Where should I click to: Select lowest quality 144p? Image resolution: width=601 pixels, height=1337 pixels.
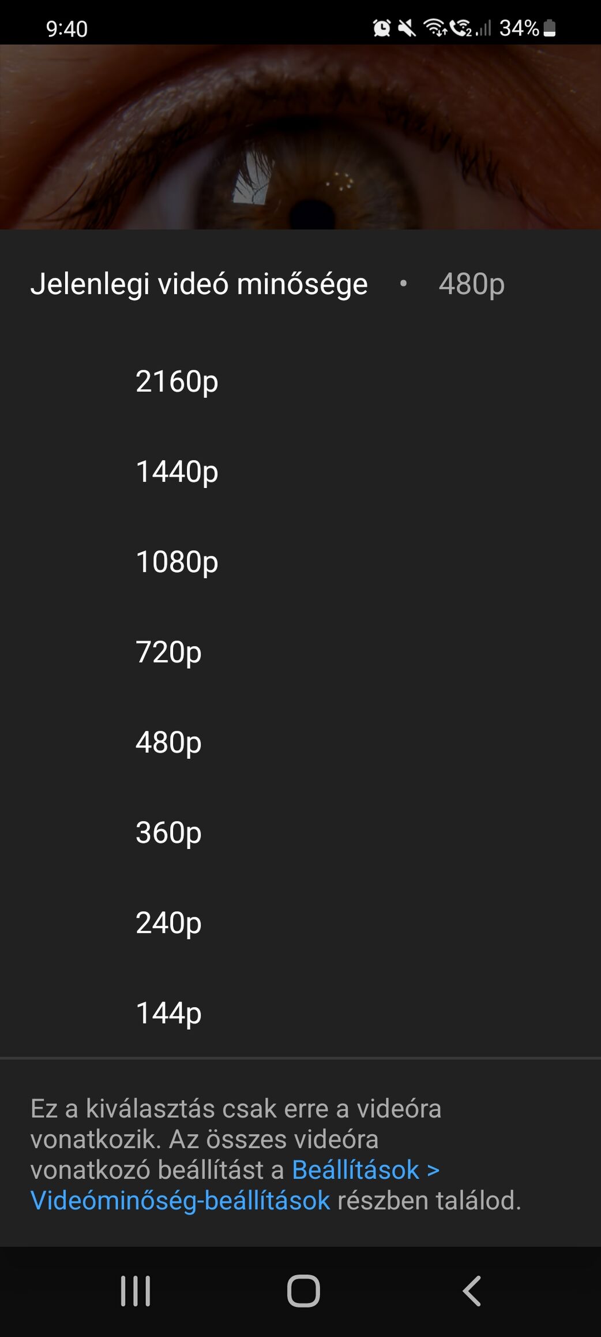168,1012
